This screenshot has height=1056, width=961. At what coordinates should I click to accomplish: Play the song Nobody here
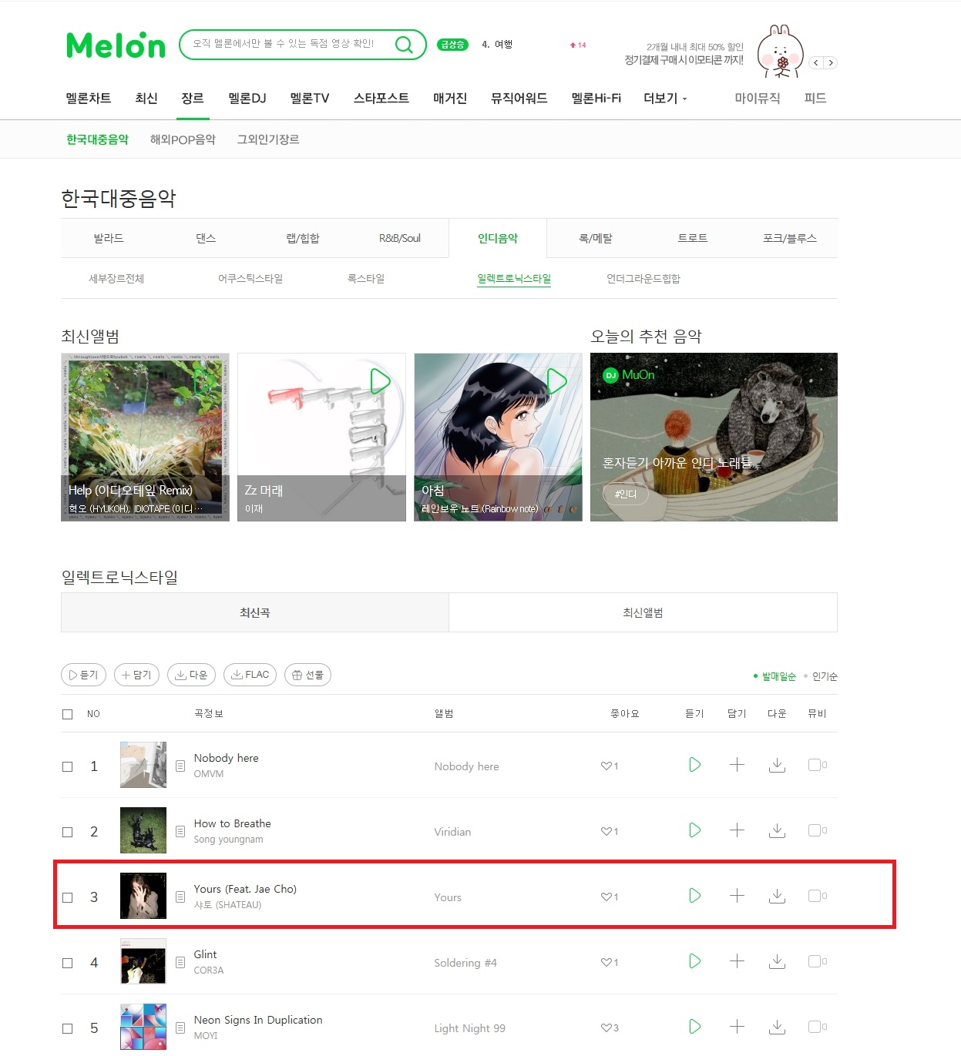pos(694,765)
